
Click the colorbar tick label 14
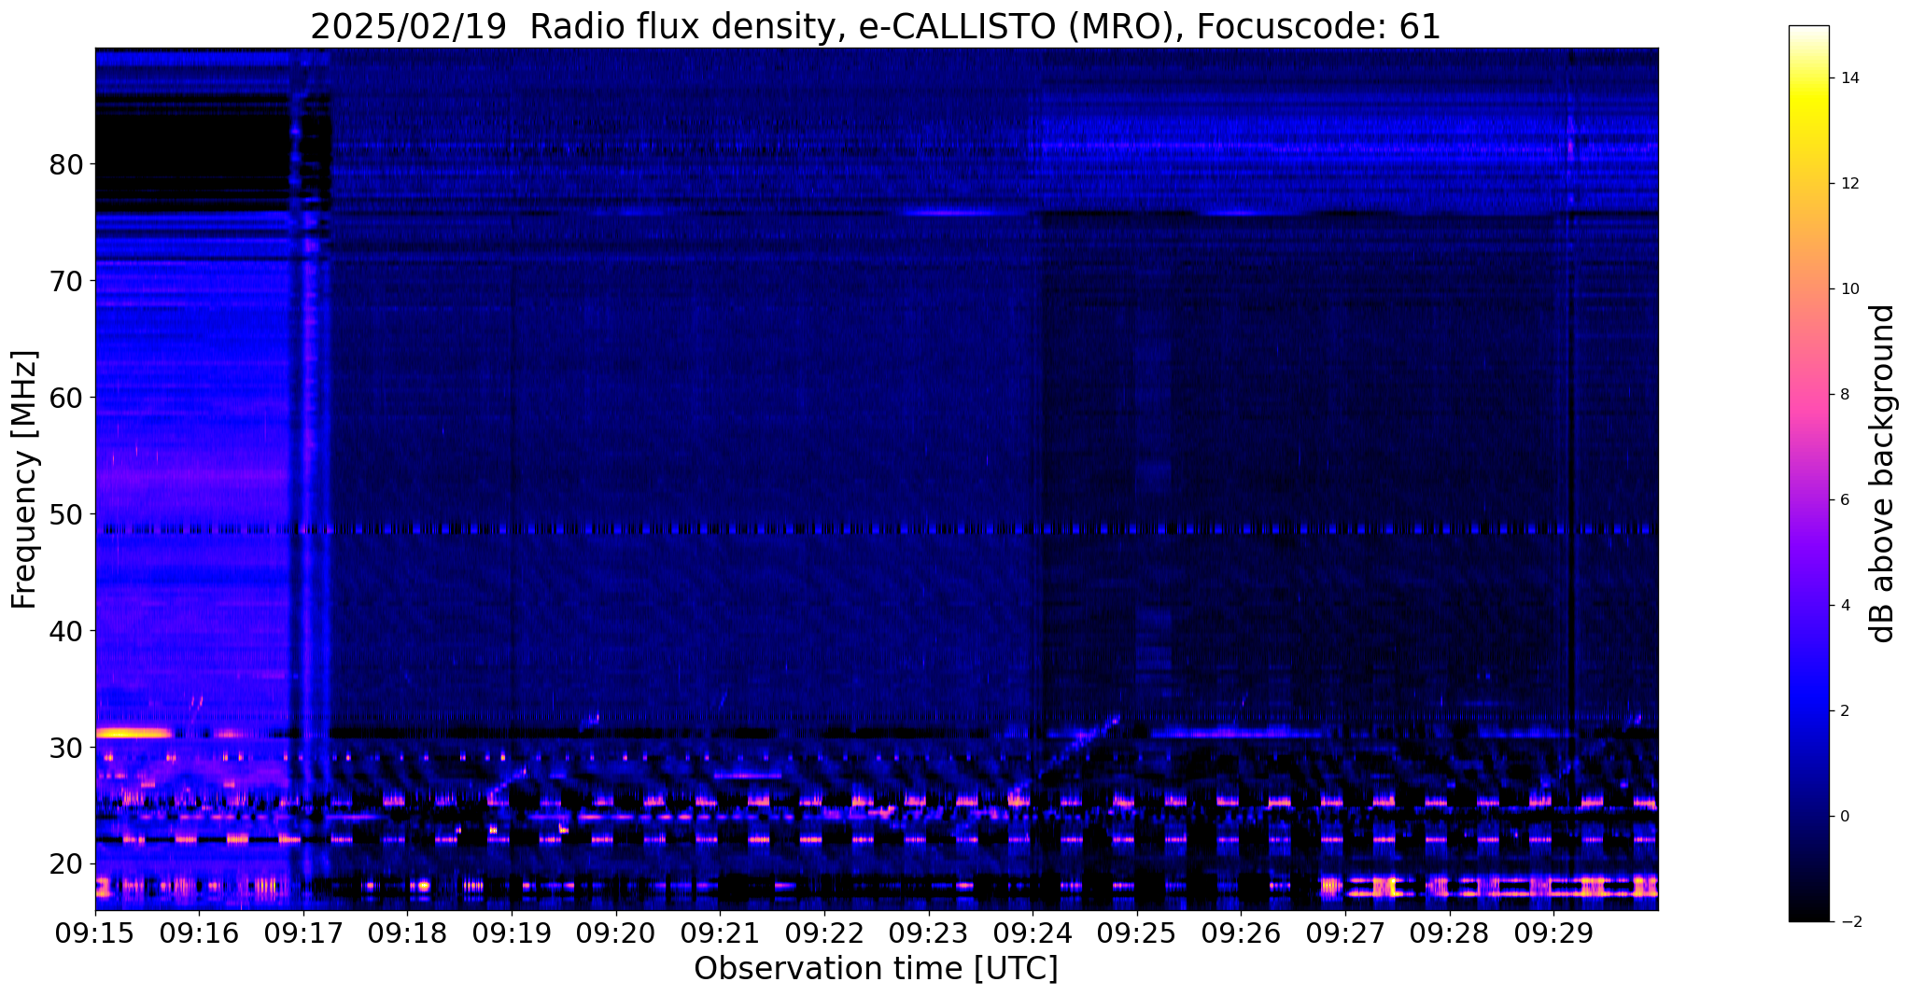1848,78
